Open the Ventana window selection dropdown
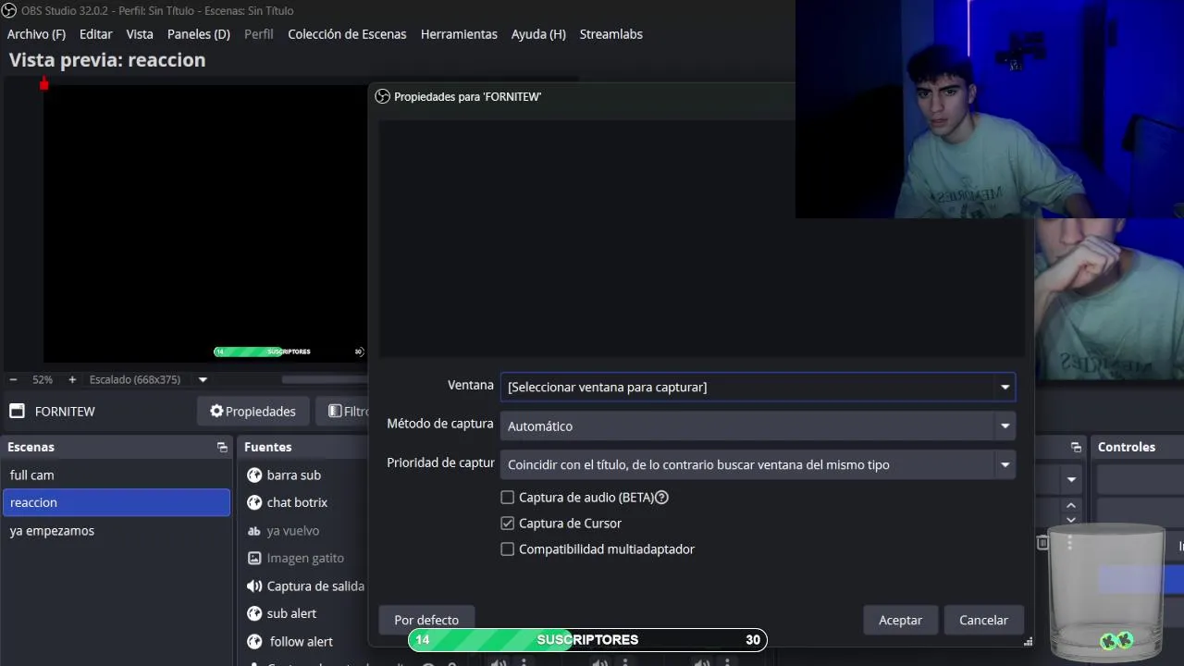This screenshot has width=1184, height=666. [x=758, y=387]
